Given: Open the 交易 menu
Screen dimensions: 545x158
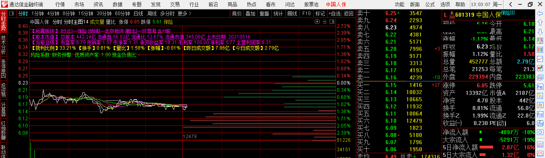Looking at the screenshot, I should (x=175, y=4).
